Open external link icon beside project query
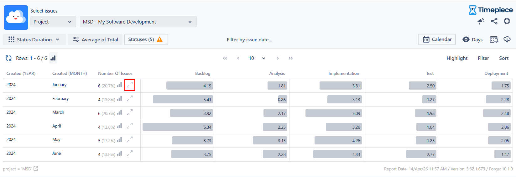516x177 pixels. tap(36, 169)
